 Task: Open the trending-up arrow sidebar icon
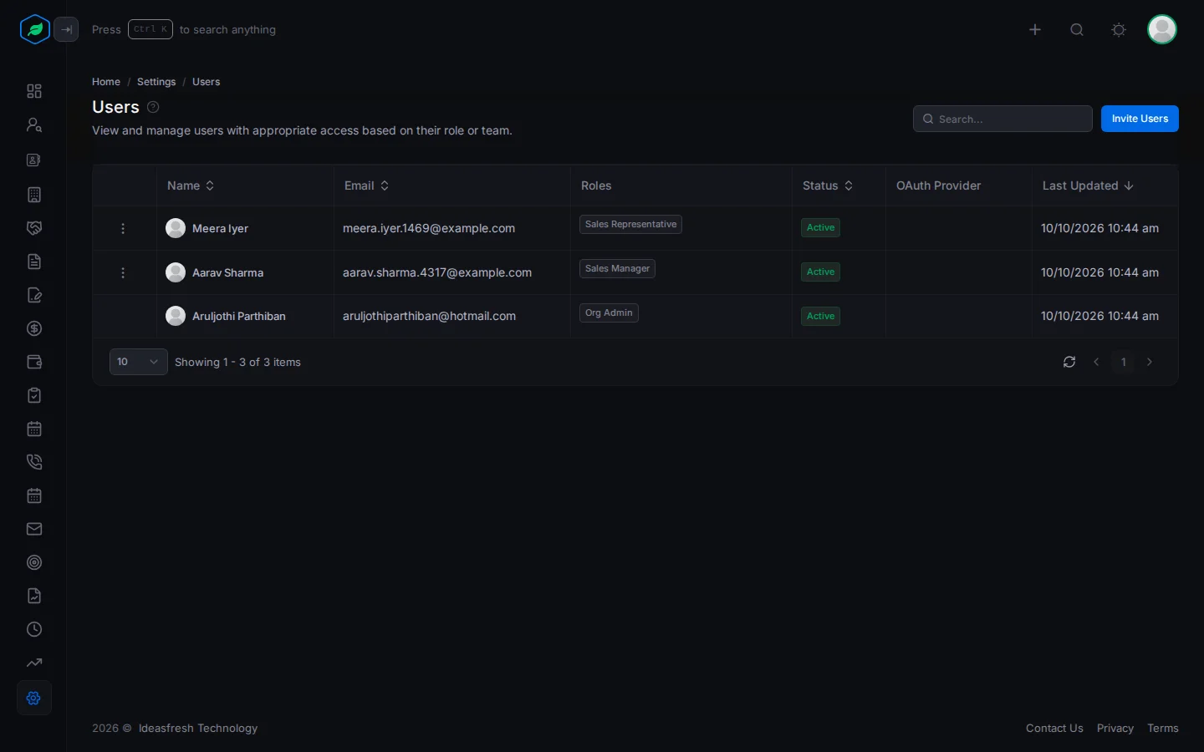[34, 663]
